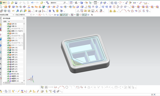Toggle checkbox for 求和 (28)

8,71
